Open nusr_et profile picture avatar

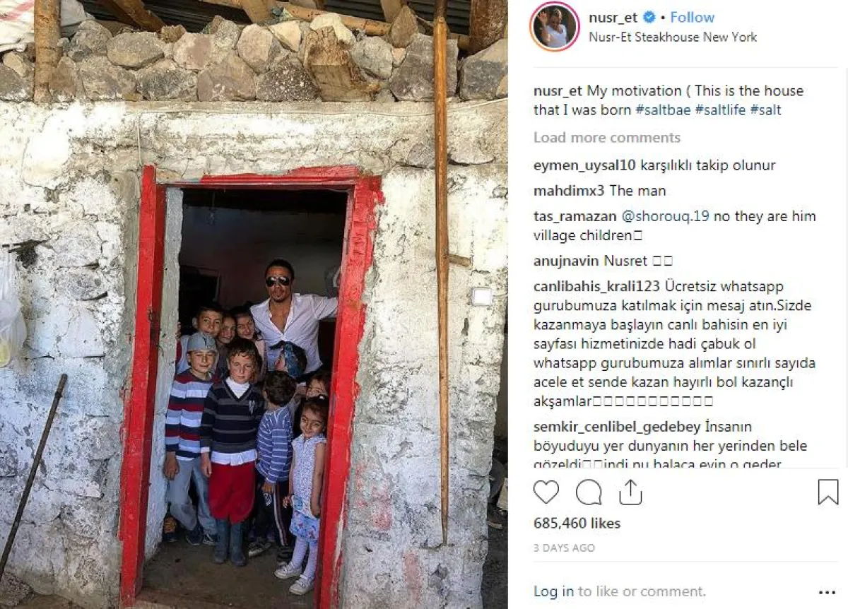tap(555, 27)
